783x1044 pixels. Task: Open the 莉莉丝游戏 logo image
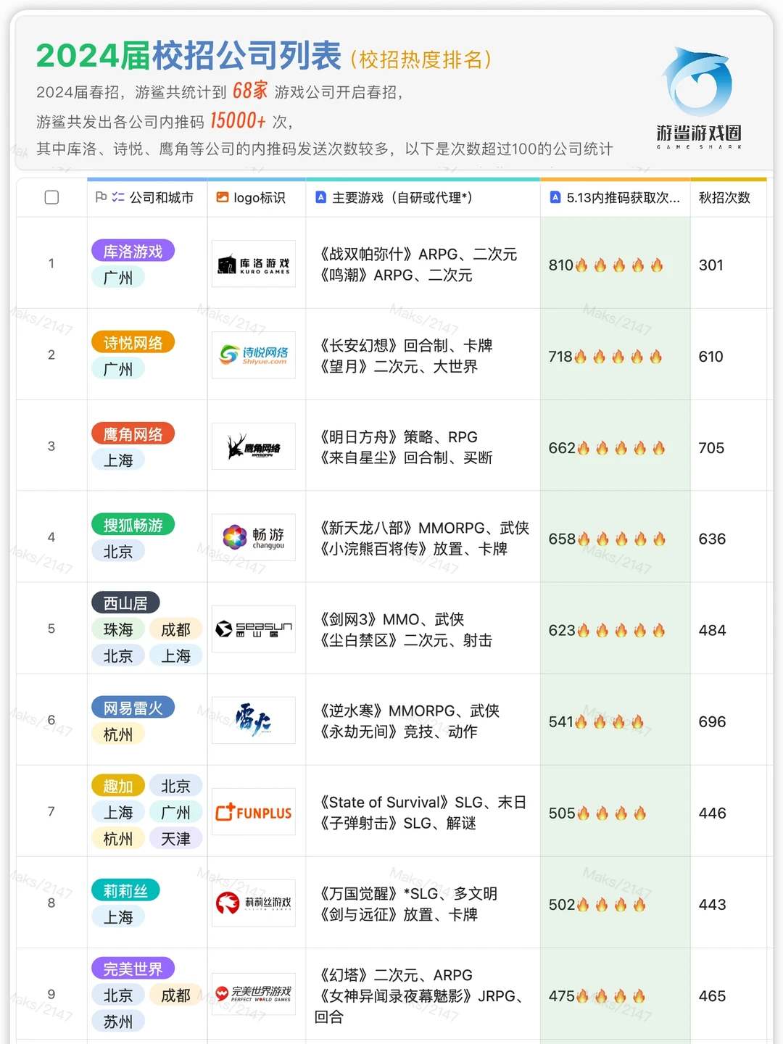(254, 903)
